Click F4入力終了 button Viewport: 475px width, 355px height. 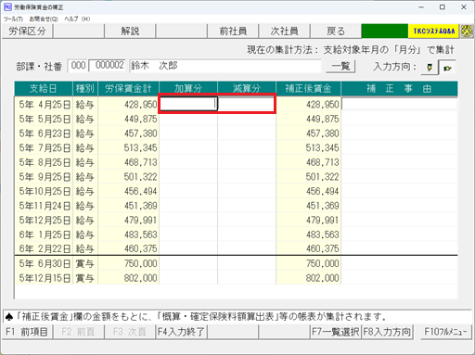(x=181, y=332)
